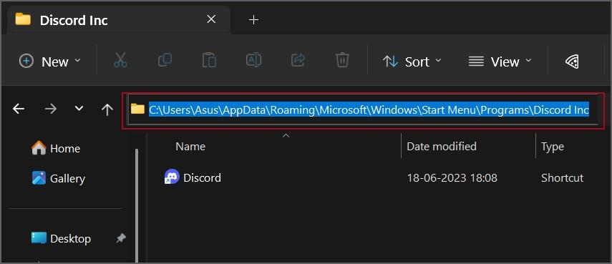Click the date 18-06-2023 18:08
Screen dimensions: 612x264
pyautogui.click(x=452, y=178)
